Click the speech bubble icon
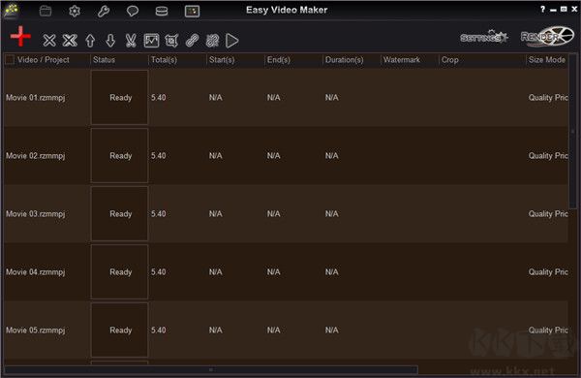The image size is (581, 378). [x=133, y=11]
